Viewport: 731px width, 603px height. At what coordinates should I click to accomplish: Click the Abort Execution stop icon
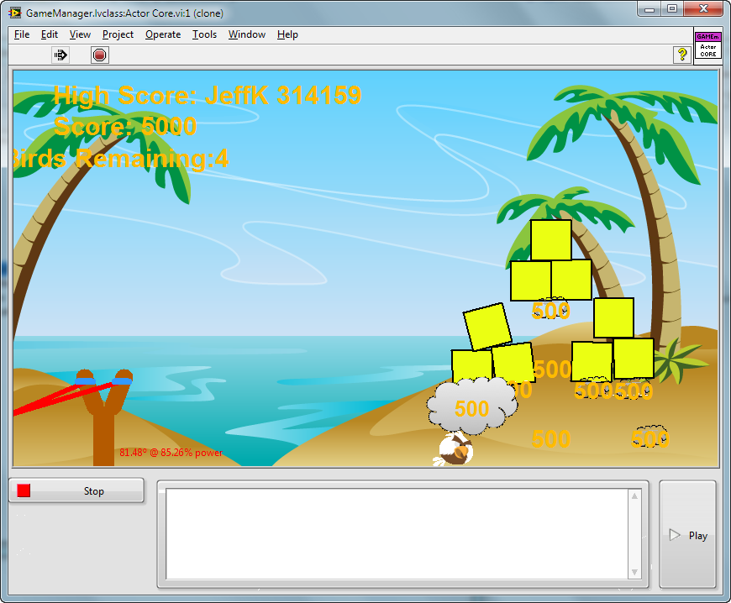[99, 55]
